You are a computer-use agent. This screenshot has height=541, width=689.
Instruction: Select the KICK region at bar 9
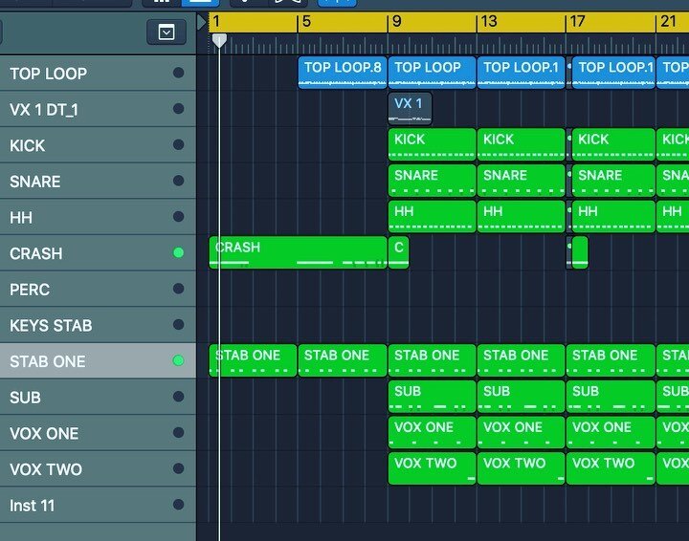pyautogui.click(x=432, y=144)
